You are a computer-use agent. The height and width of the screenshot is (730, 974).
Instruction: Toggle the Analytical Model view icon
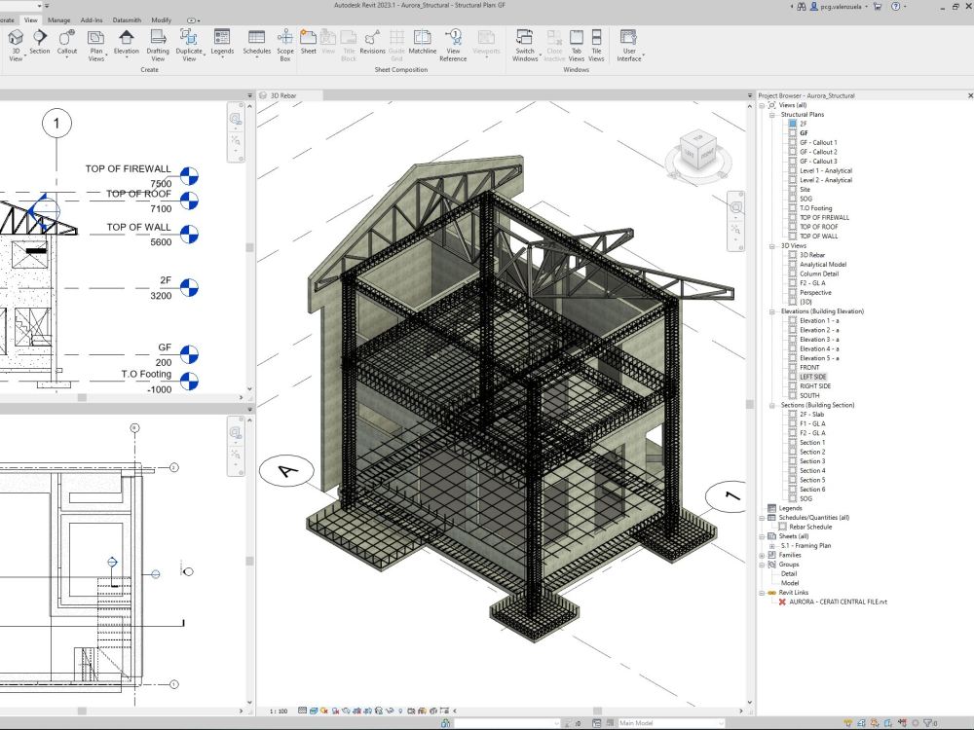click(x=793, y=264)
